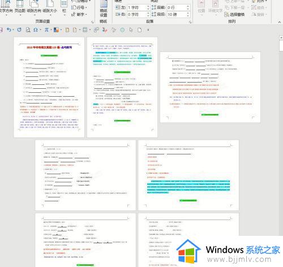
Task: Increase 段前 spacing before with up arrow
Action: point(188,6)
